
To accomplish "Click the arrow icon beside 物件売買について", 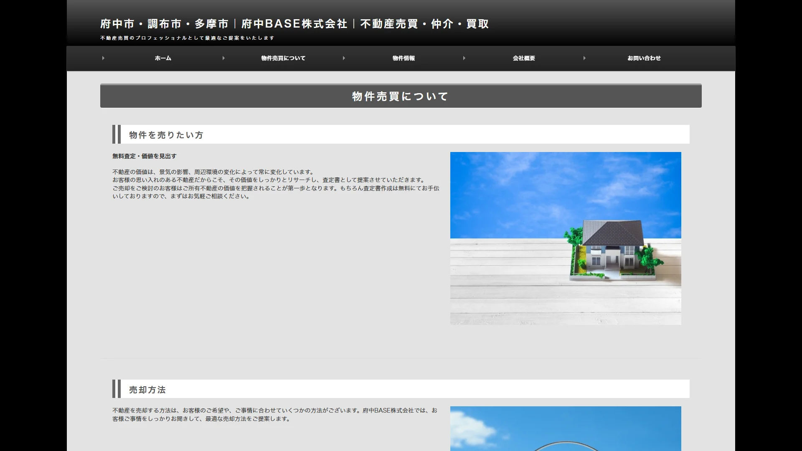I will [223, 58].
